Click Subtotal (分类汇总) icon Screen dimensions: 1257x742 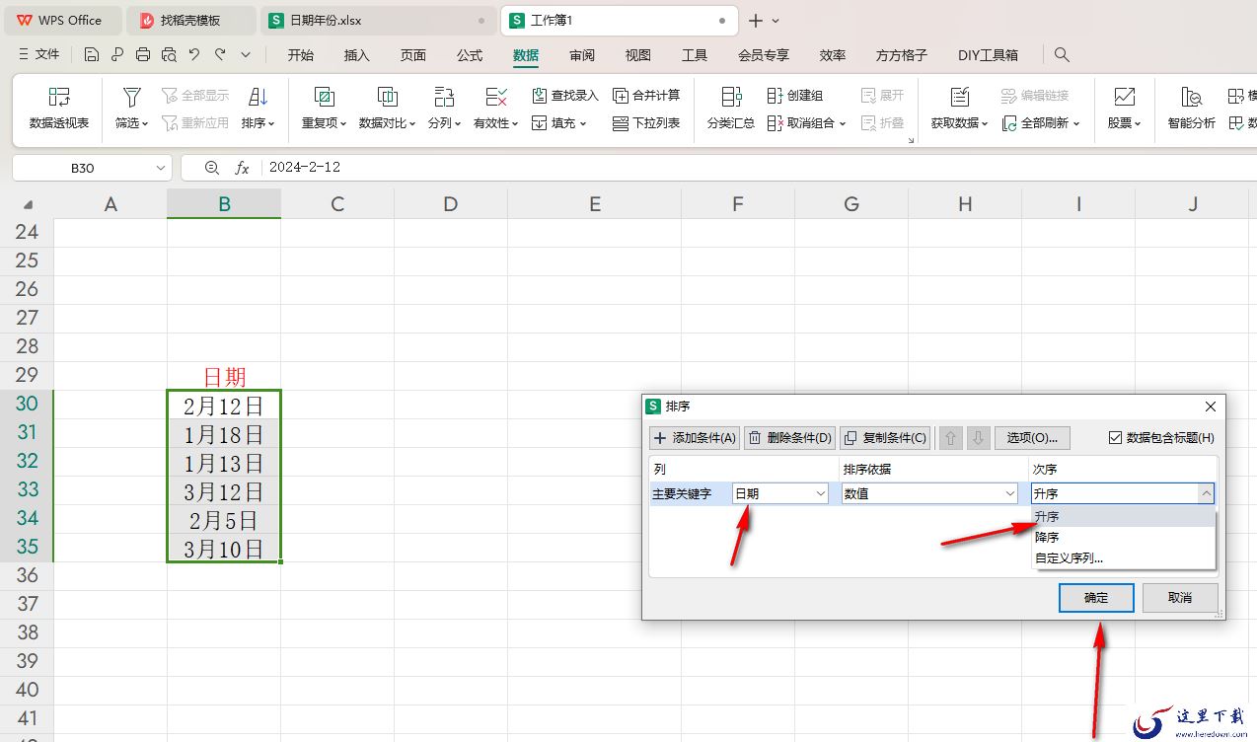point(731,97)
